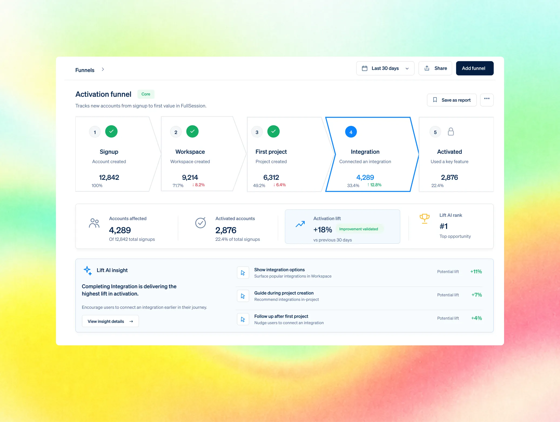This screenshot has height=422, width=560.
Task: Open the three-dot more options menu
Action: (x=487, y=100)
